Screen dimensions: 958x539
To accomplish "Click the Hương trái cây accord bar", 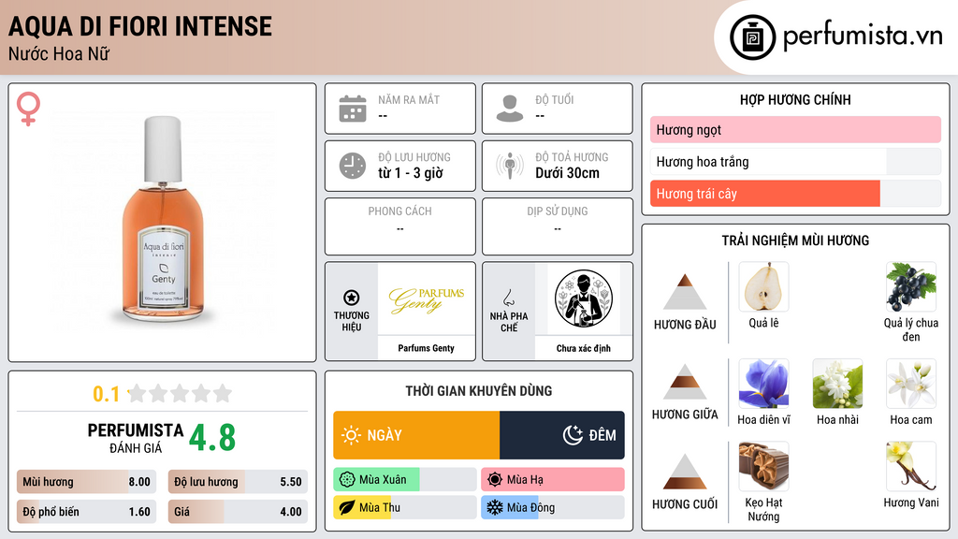I will 795,194.
